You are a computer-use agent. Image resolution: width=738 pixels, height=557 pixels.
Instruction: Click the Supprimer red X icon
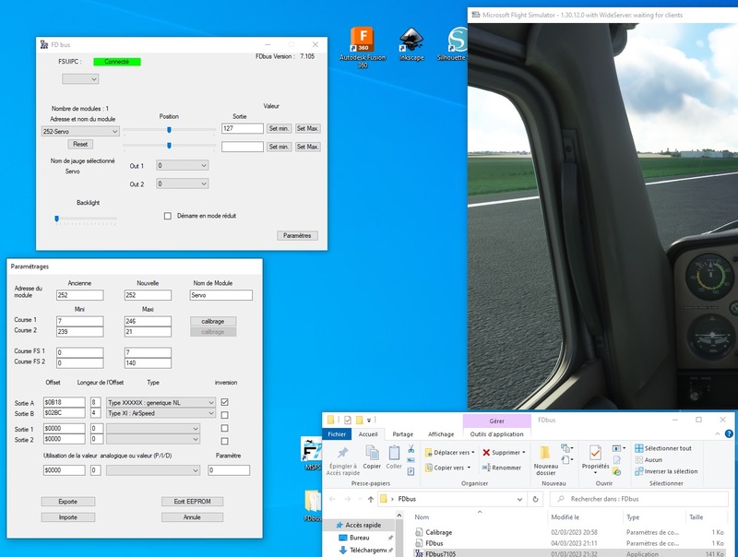(x=486, y=453)
